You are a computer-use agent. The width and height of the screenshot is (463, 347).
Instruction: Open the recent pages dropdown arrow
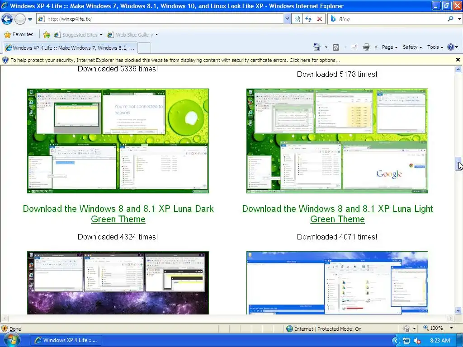30,19
